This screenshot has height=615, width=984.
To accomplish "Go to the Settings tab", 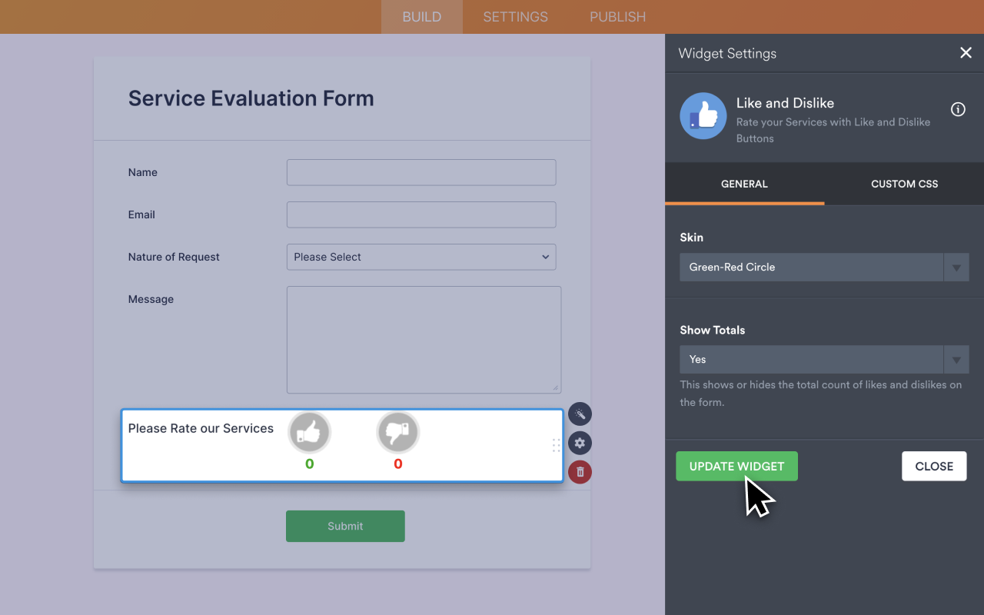I will pos(515,17).
